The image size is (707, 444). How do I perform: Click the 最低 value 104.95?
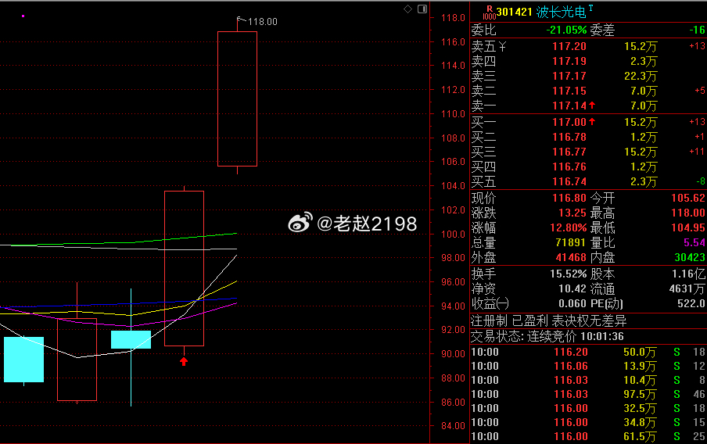[x=688, y=227]
